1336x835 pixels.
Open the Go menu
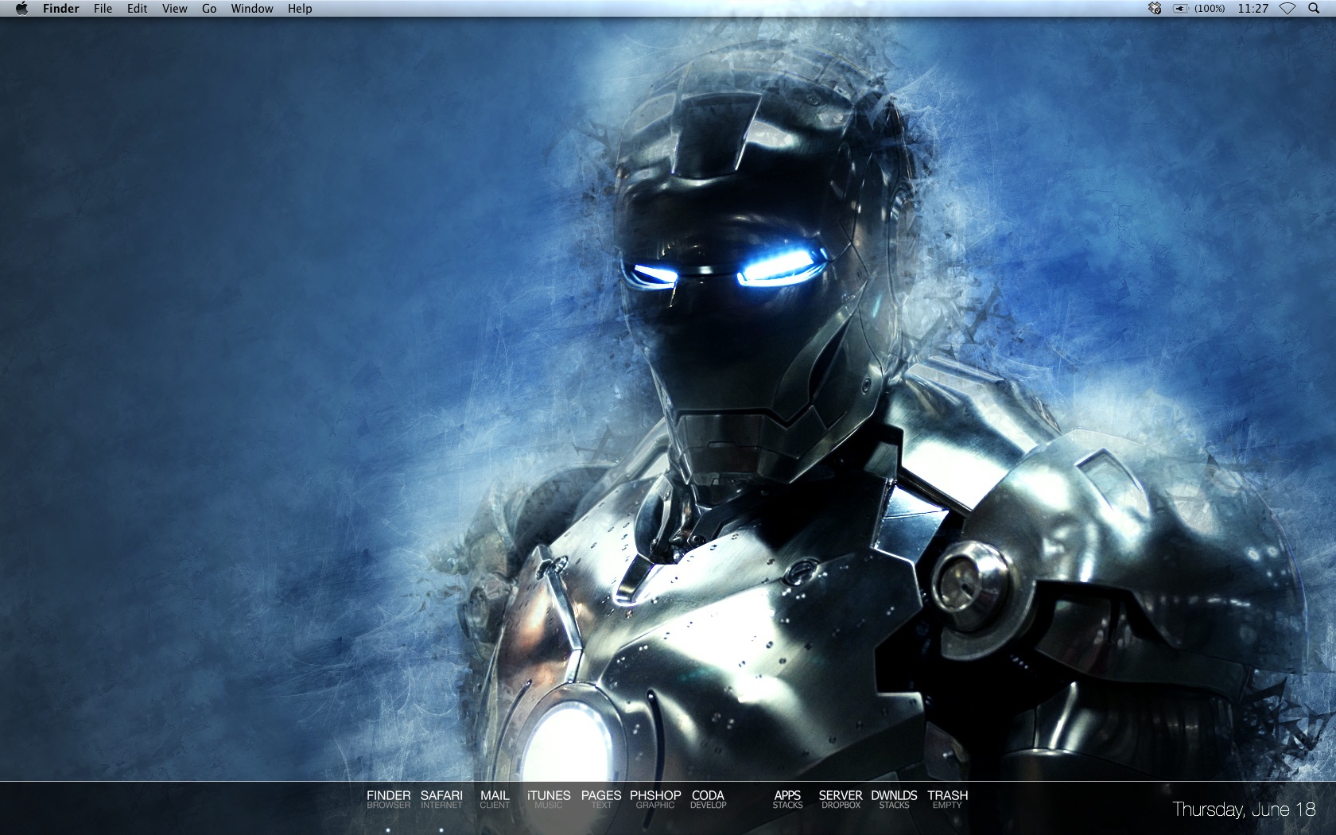pos(209,9)
